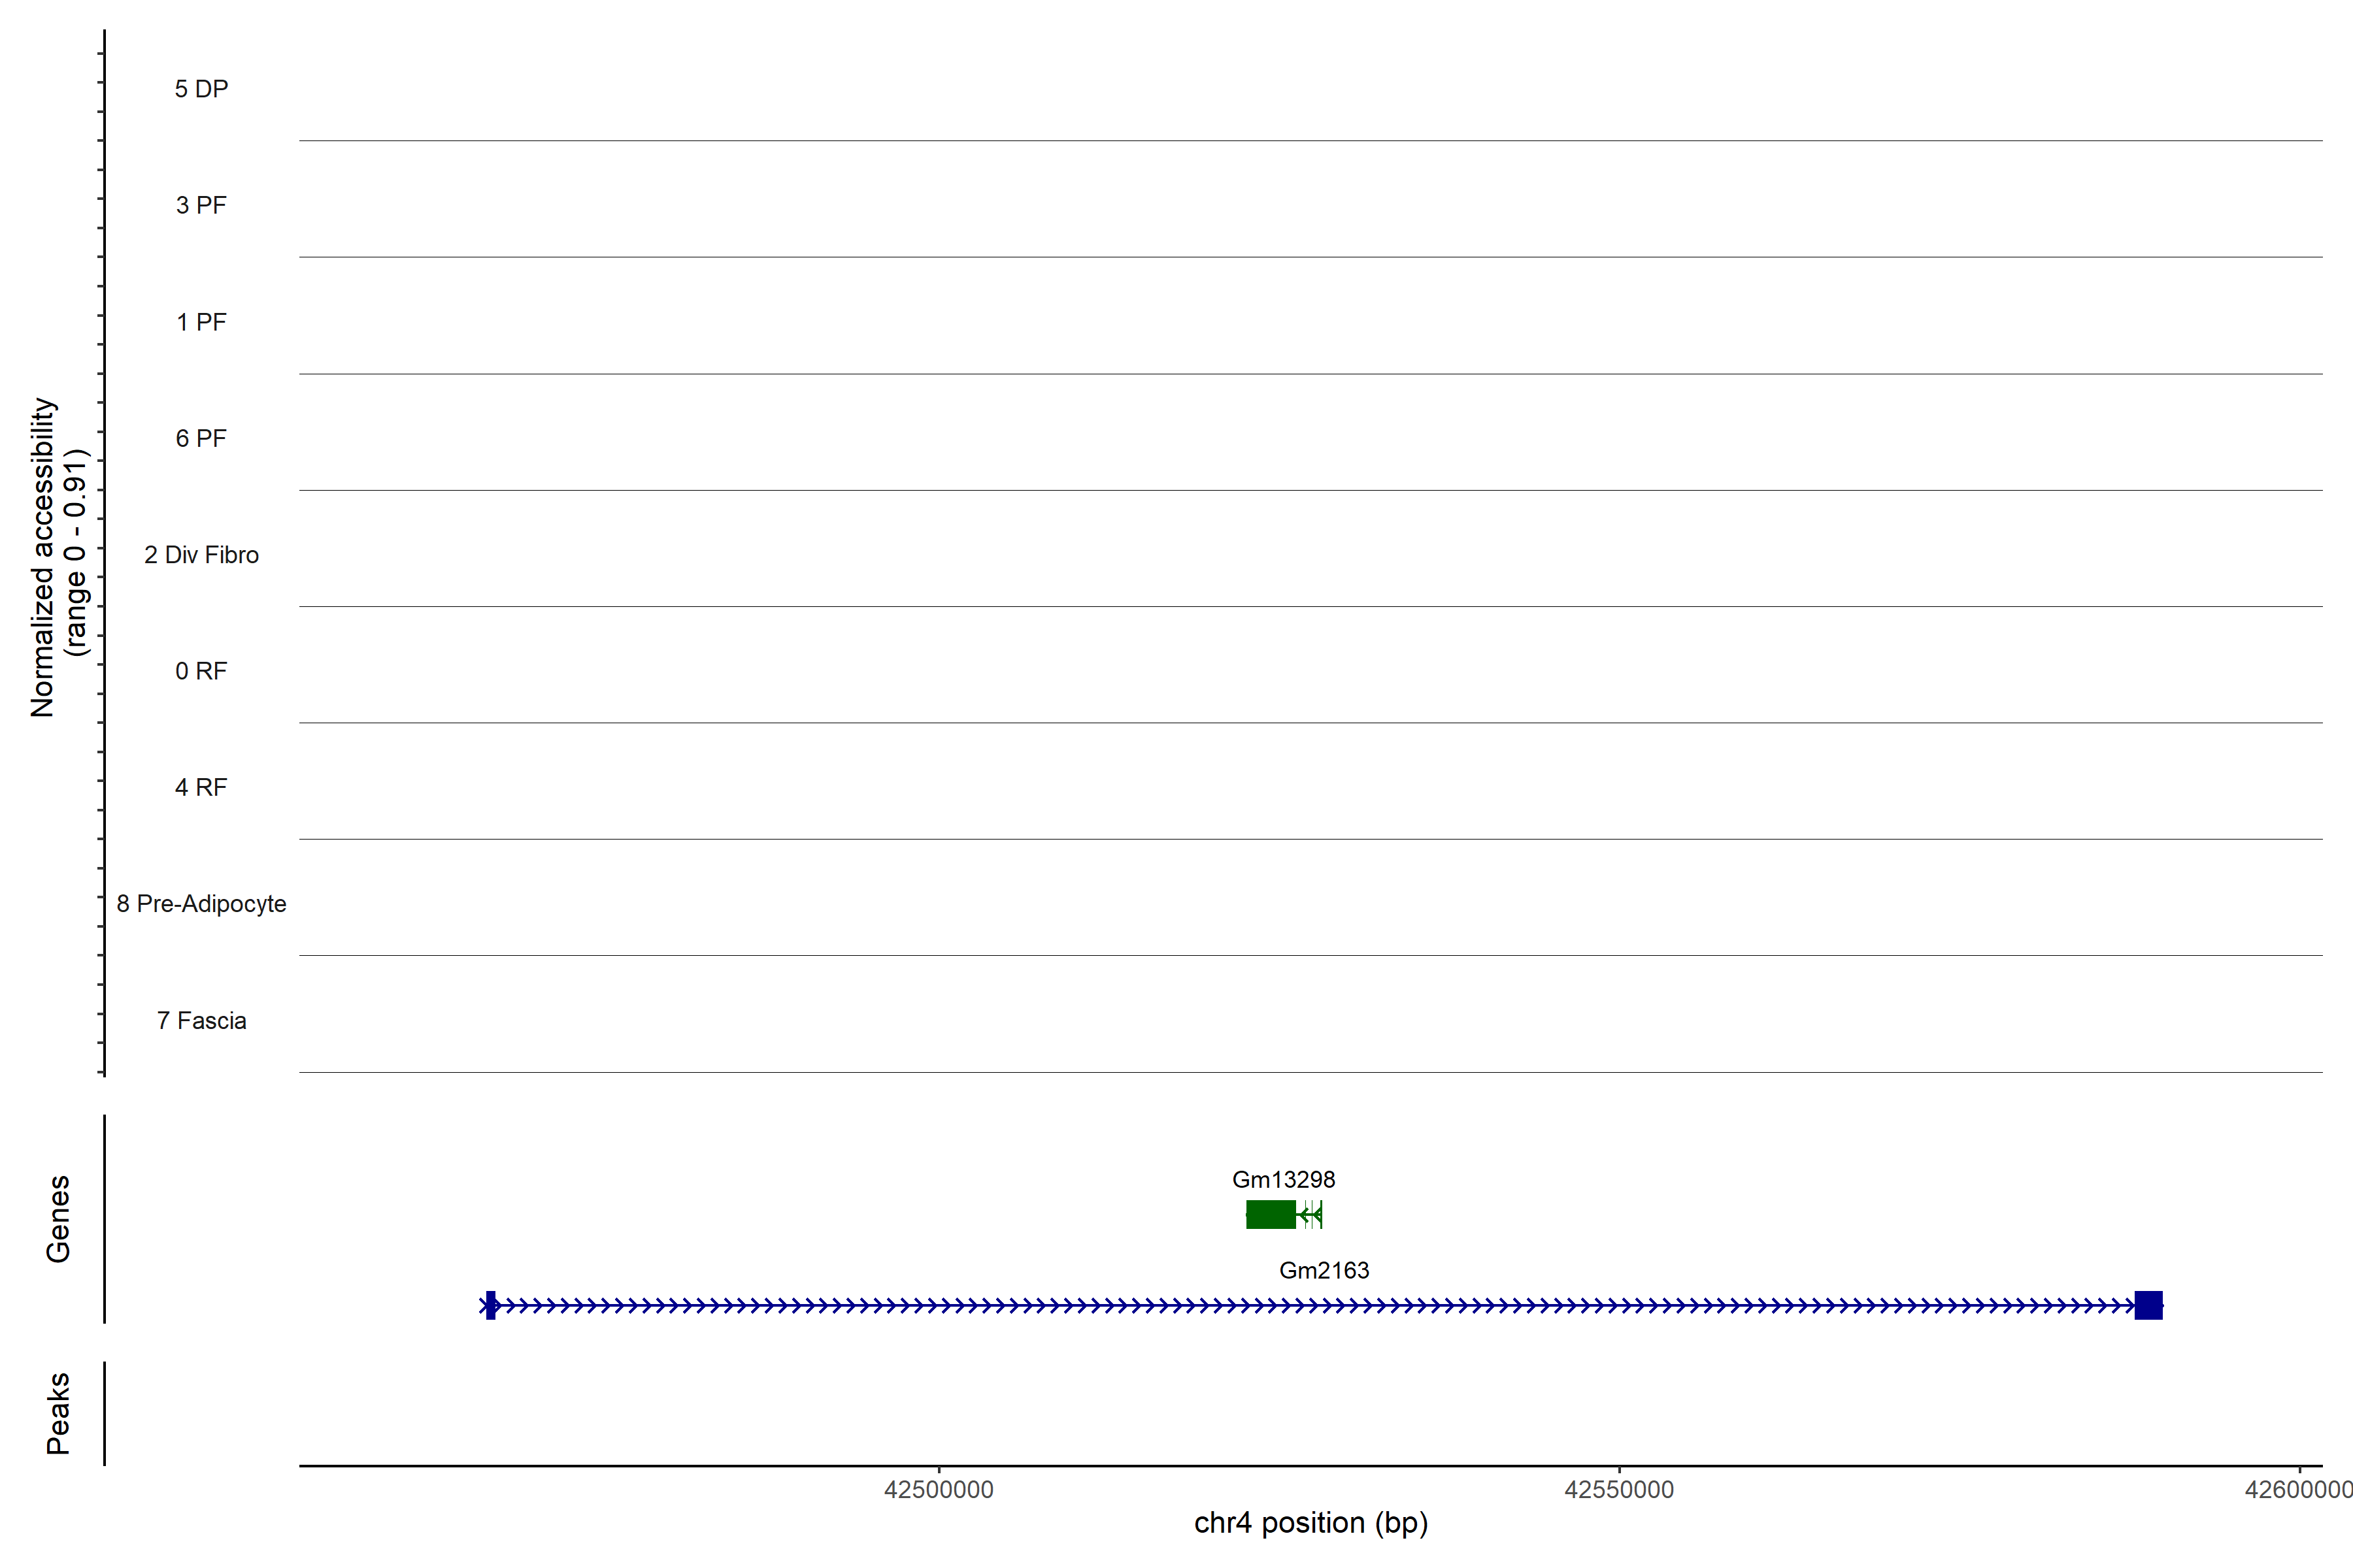
Task: Select the 6 PF track label
Action: pos(201,438)
